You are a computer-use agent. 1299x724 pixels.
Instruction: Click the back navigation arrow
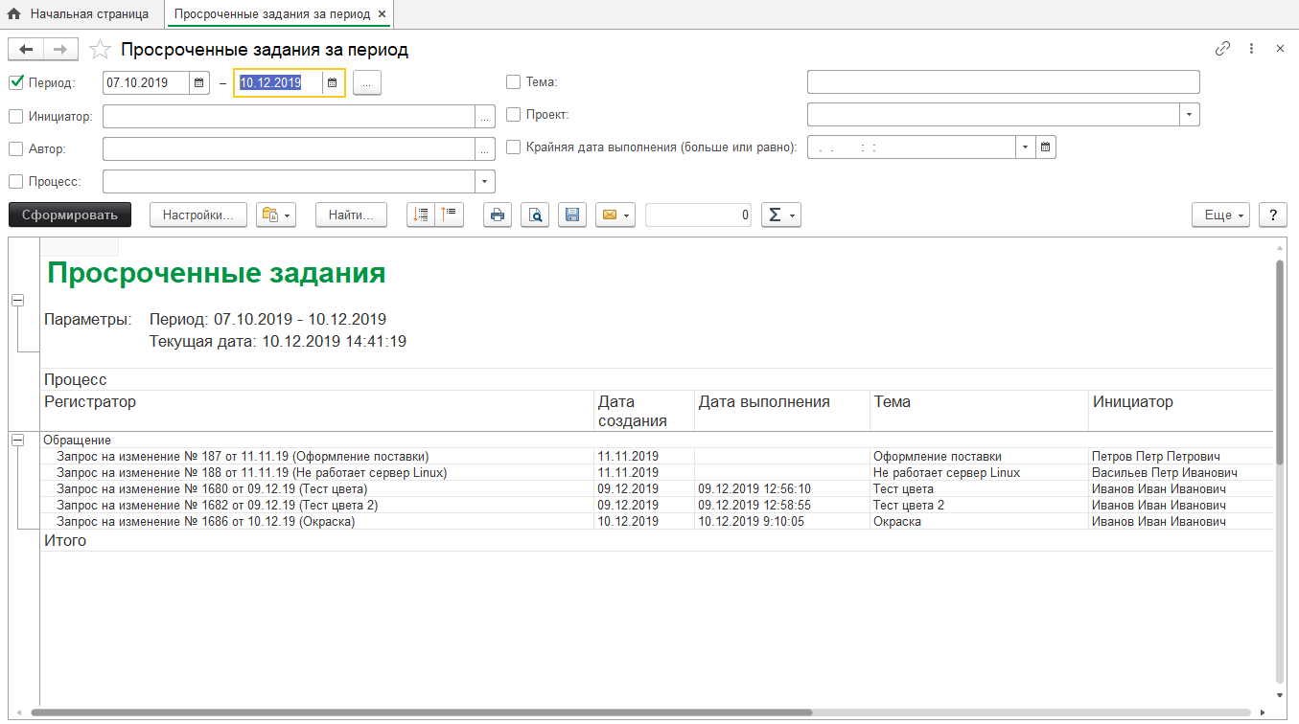coord(26,50)
